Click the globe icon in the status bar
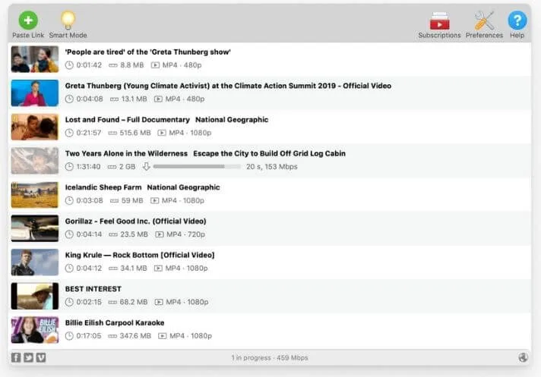541x377 pixels. [x=523, y=357]
